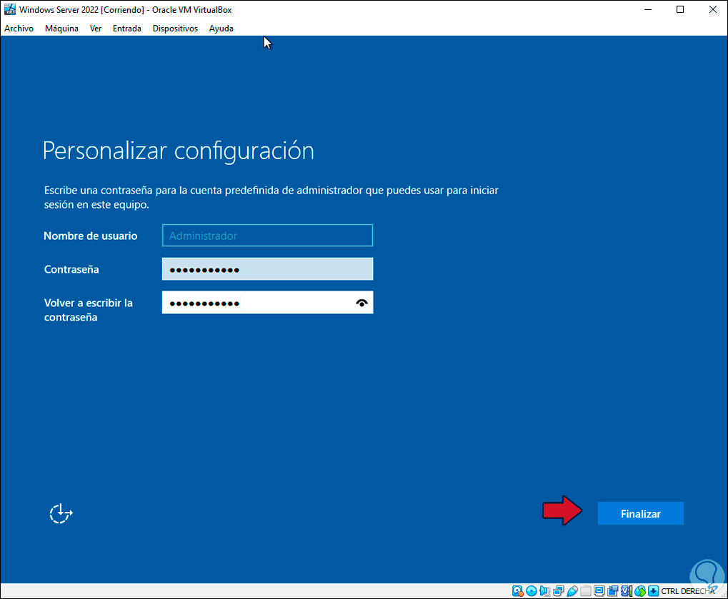Click the CTRL DERECHA host key label
This screenshot has height=599, width=728.
[687, 591]
